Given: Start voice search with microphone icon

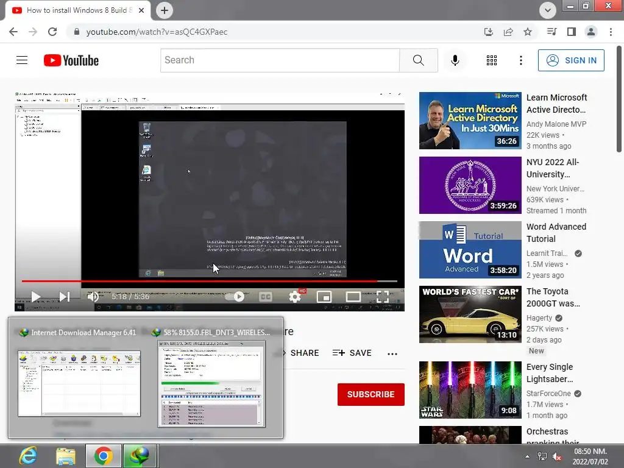Looking at the screenshot, I should tap(455, 60).
